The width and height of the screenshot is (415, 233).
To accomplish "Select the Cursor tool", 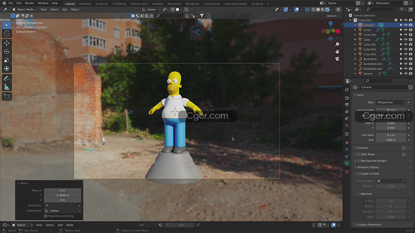I will tap(7, 33).
